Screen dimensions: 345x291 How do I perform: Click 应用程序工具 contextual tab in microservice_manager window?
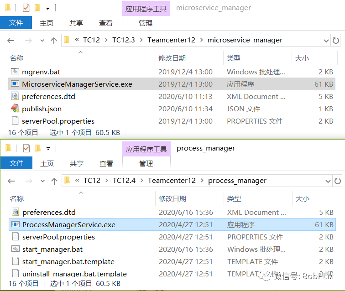click(146, 9)
